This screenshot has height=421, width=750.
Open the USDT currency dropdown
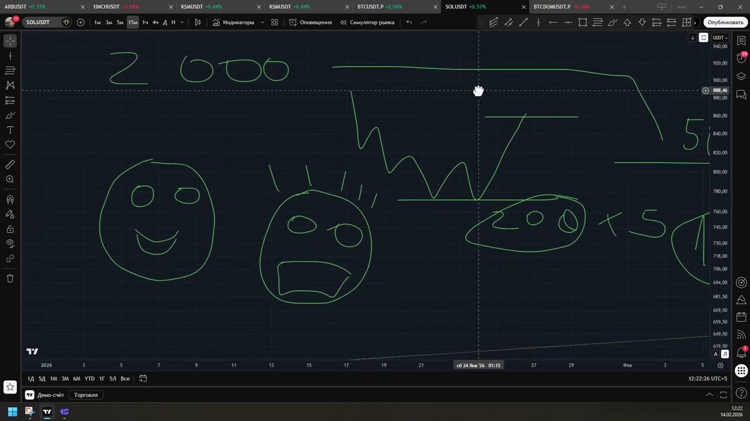click(720, 37)
